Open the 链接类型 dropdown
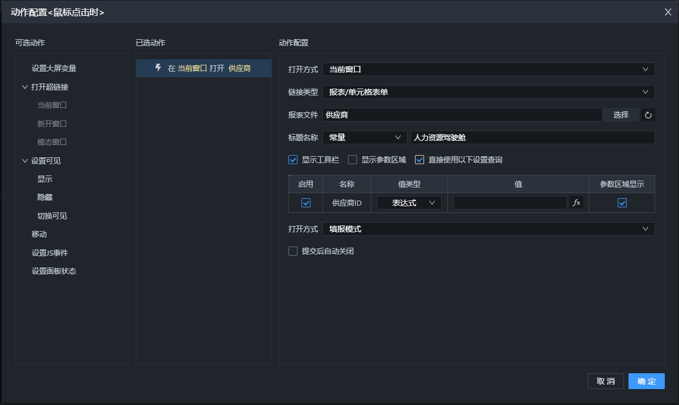 point(488,92)
